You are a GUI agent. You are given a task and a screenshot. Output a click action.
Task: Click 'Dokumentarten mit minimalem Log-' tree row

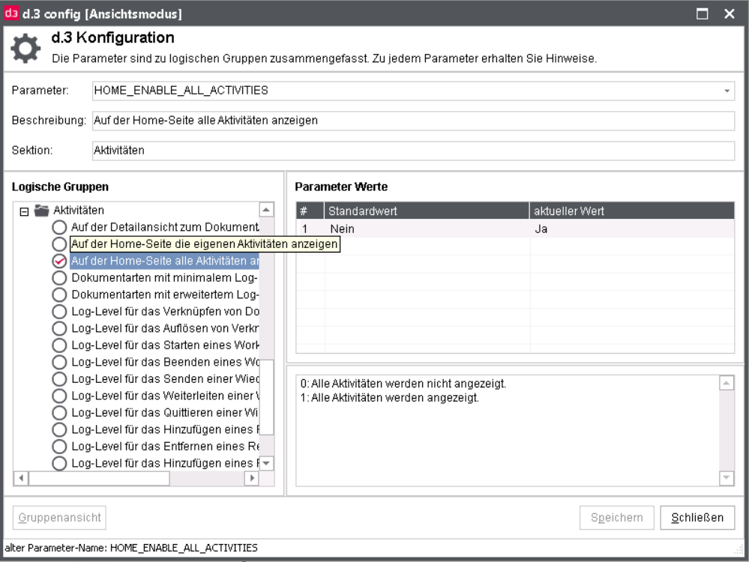tap(165, 278)
